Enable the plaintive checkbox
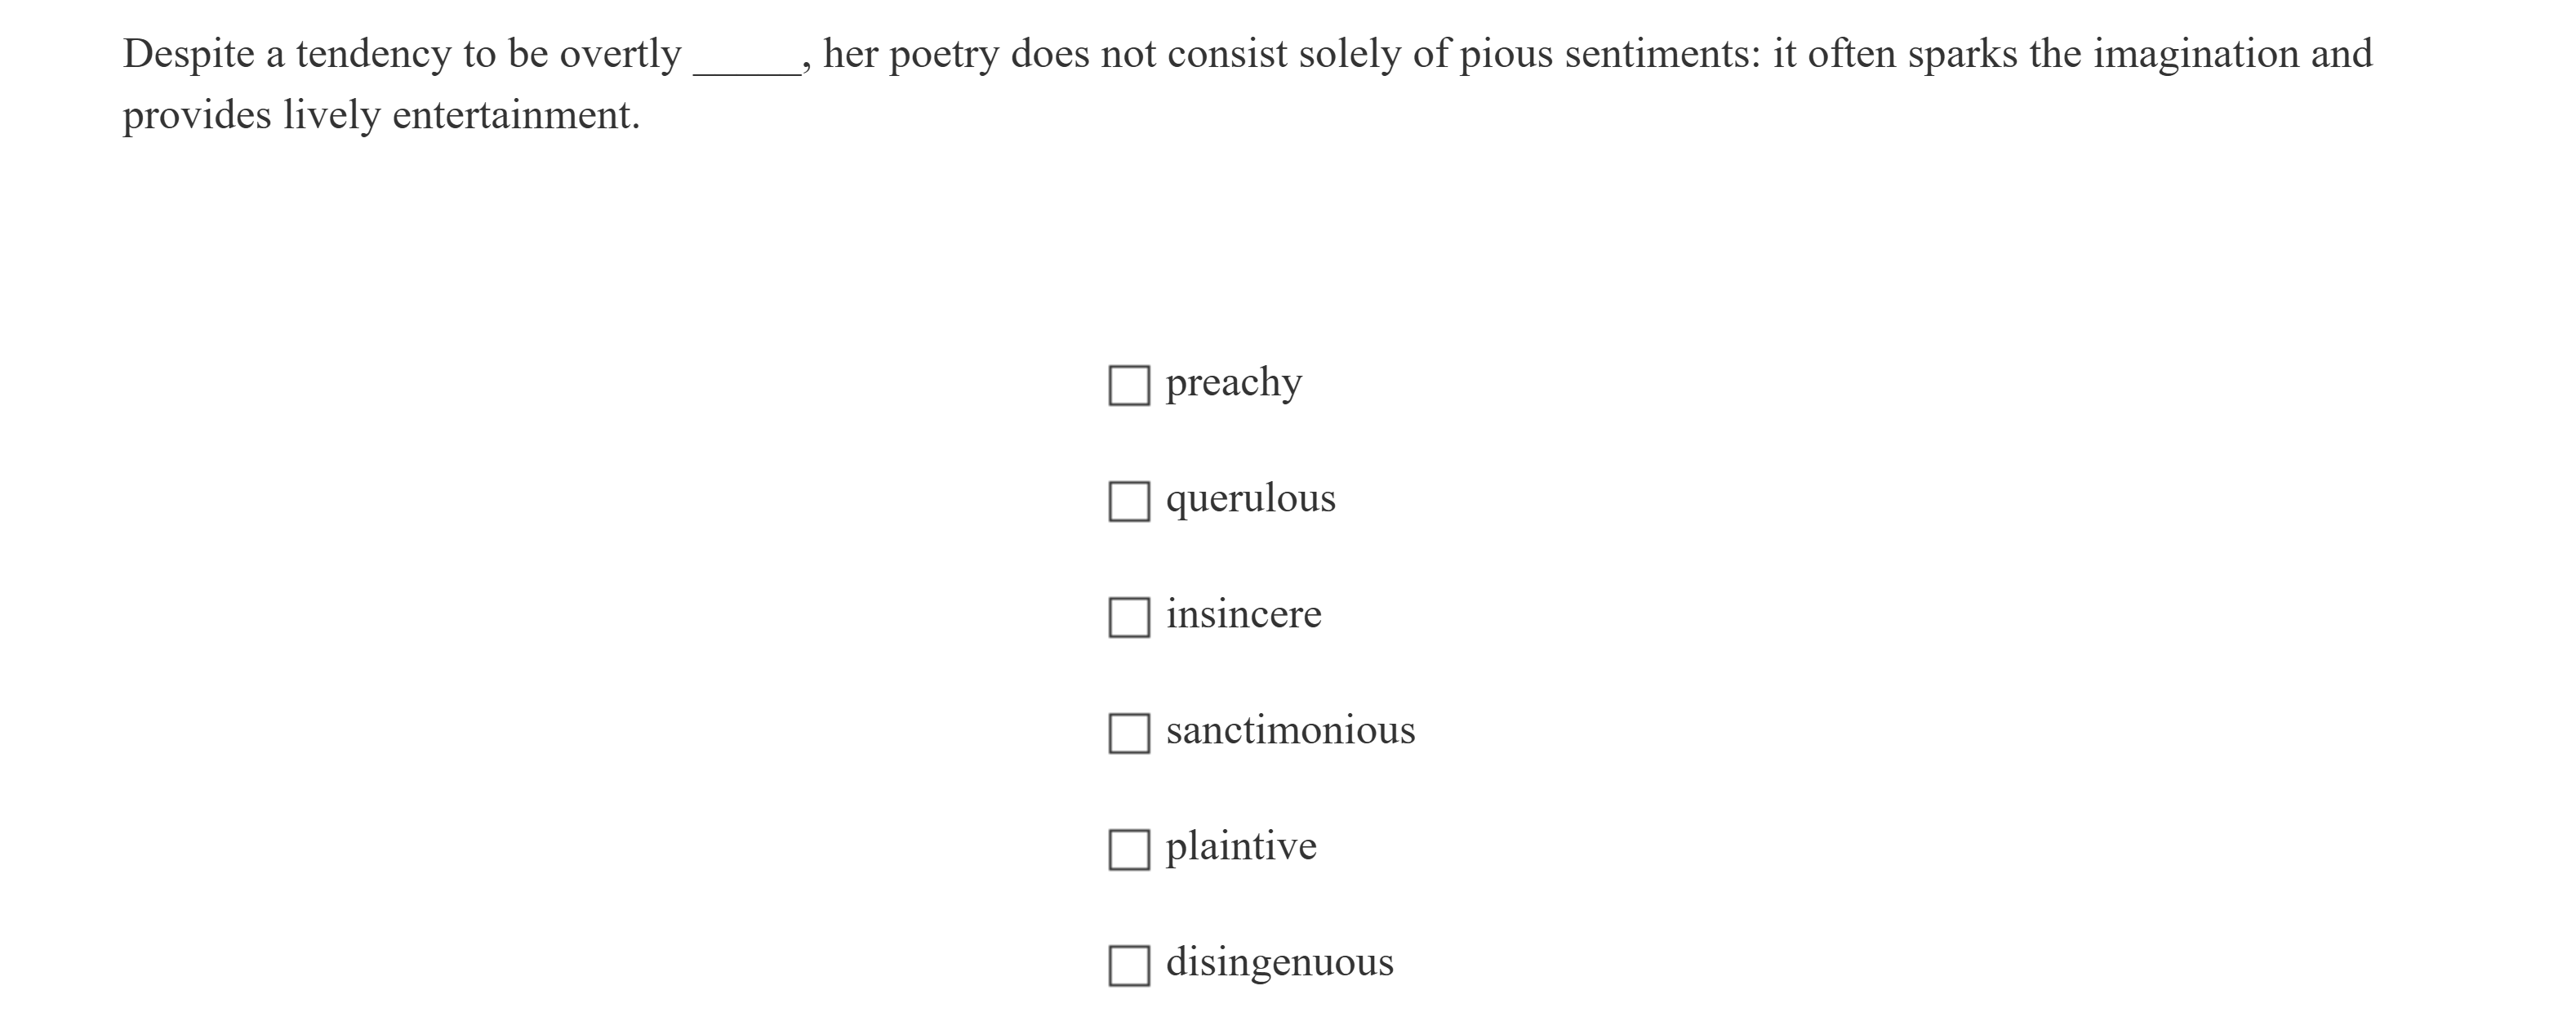 tap(1129, 849)
